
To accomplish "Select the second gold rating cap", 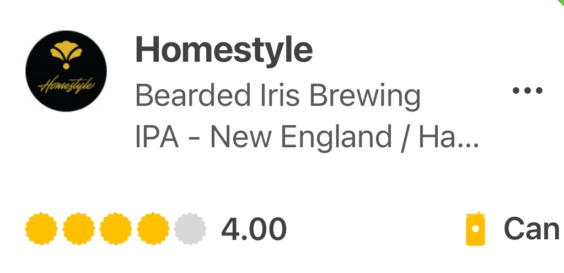I will 79,229.
